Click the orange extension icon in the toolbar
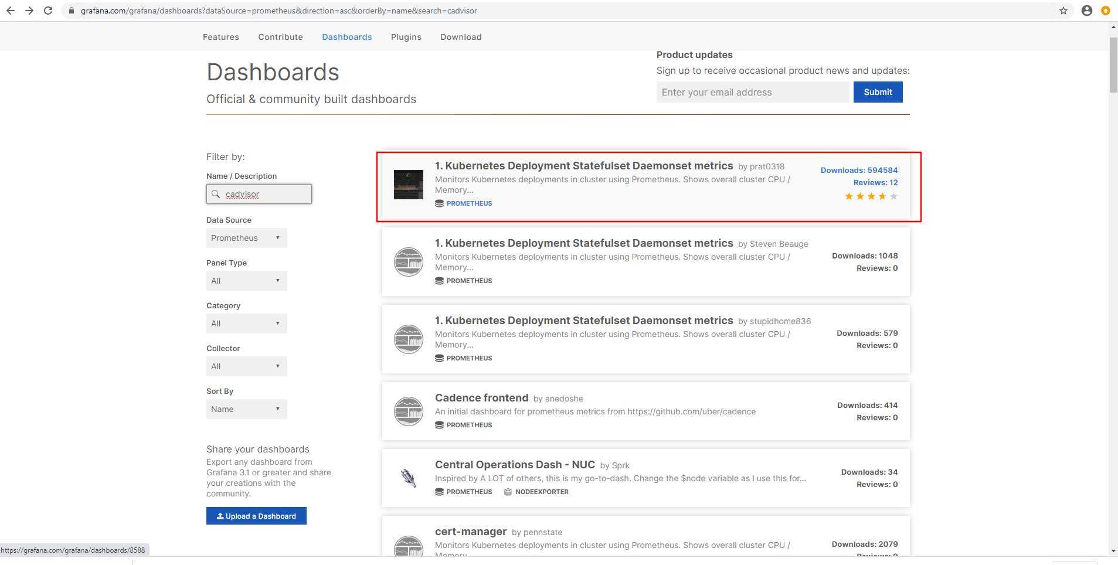 tap(1106, 11)
